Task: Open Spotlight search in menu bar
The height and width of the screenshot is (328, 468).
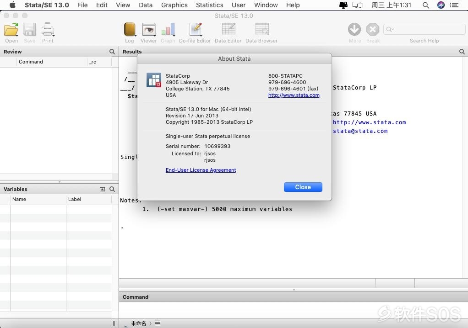Action: (x=426, y=5)
